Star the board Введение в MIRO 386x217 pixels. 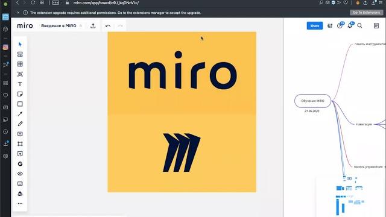(81, 26)
